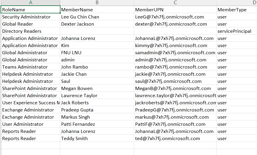Viewport: 257px width, 155px height.
Task: Select LeeG@7xh7fj.onmicrosoft.com cell
Action: [x=175, y=17]
